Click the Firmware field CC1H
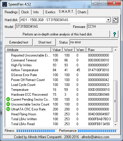This screenshot has height=141, width=123. [102, 27]
